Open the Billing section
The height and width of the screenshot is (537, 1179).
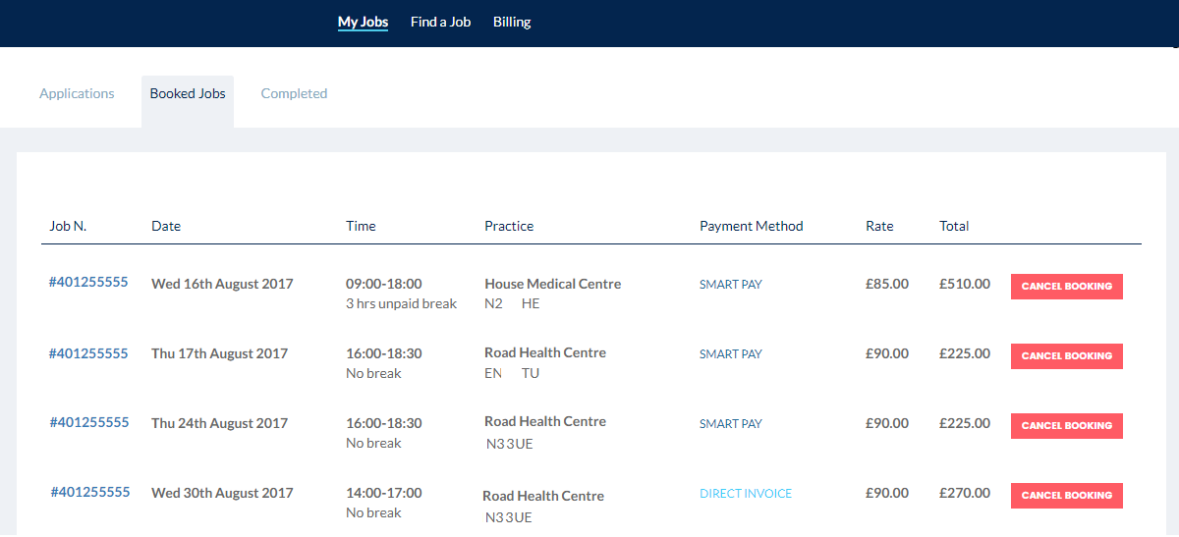point(512,22)
